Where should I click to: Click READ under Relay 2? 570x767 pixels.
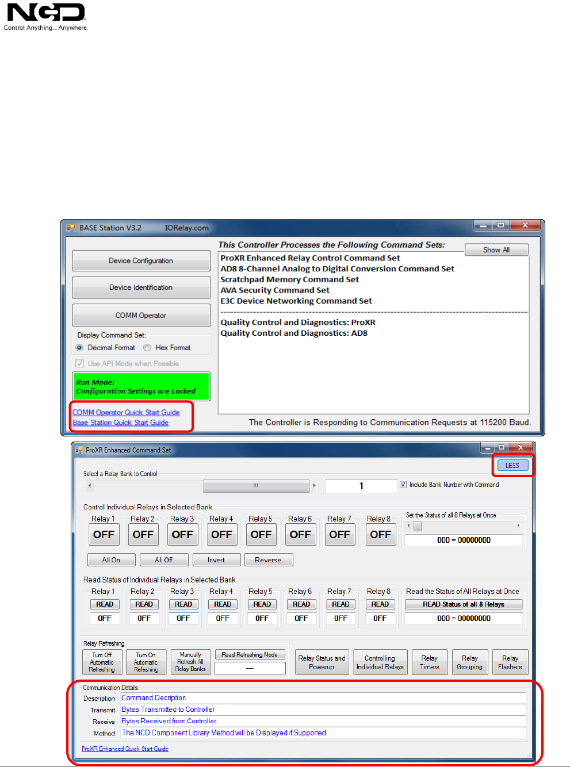point(144,604)
